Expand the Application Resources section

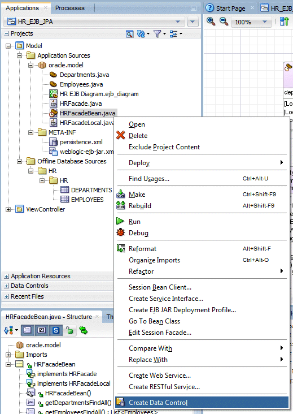pos(6,277)
